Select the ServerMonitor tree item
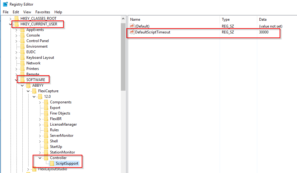Image resolution: width=297 pixels, height=173 pixels. [62, 136]
